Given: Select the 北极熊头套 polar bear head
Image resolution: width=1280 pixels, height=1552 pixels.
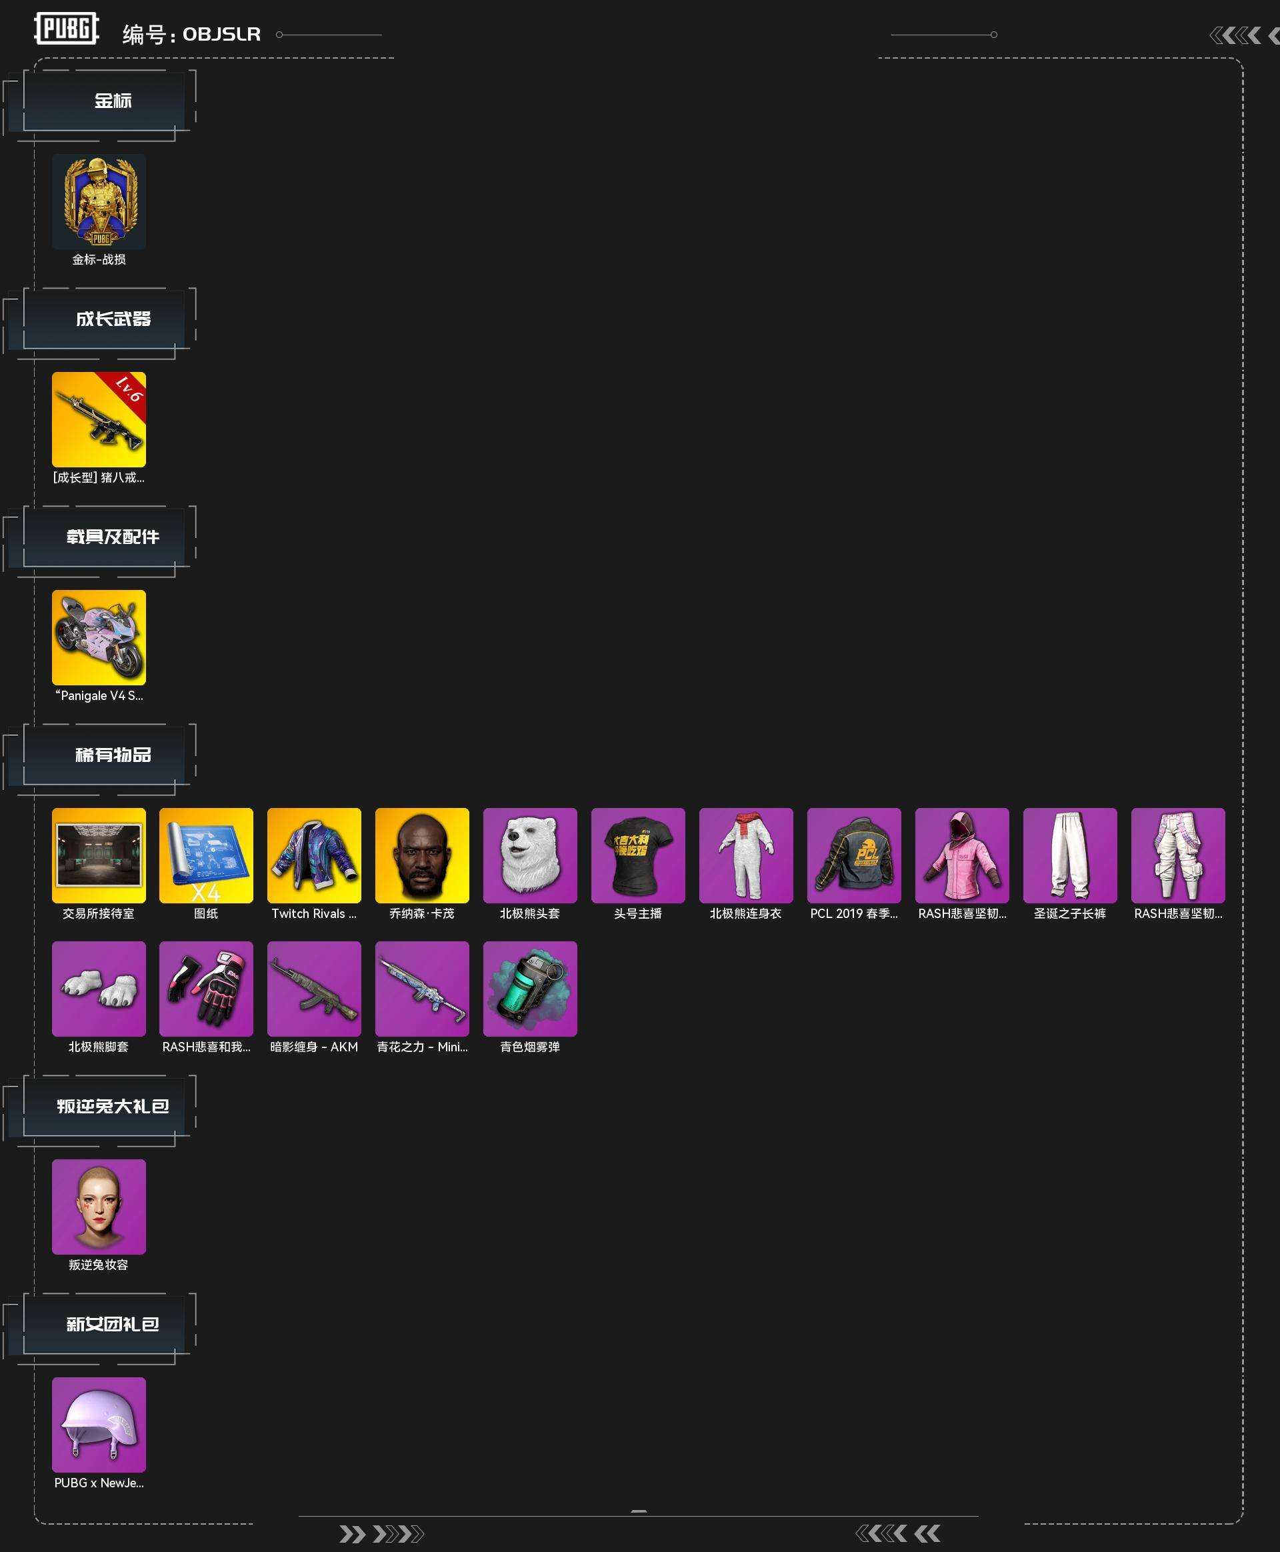Looking at the screenshot, I should pos(530,855).
